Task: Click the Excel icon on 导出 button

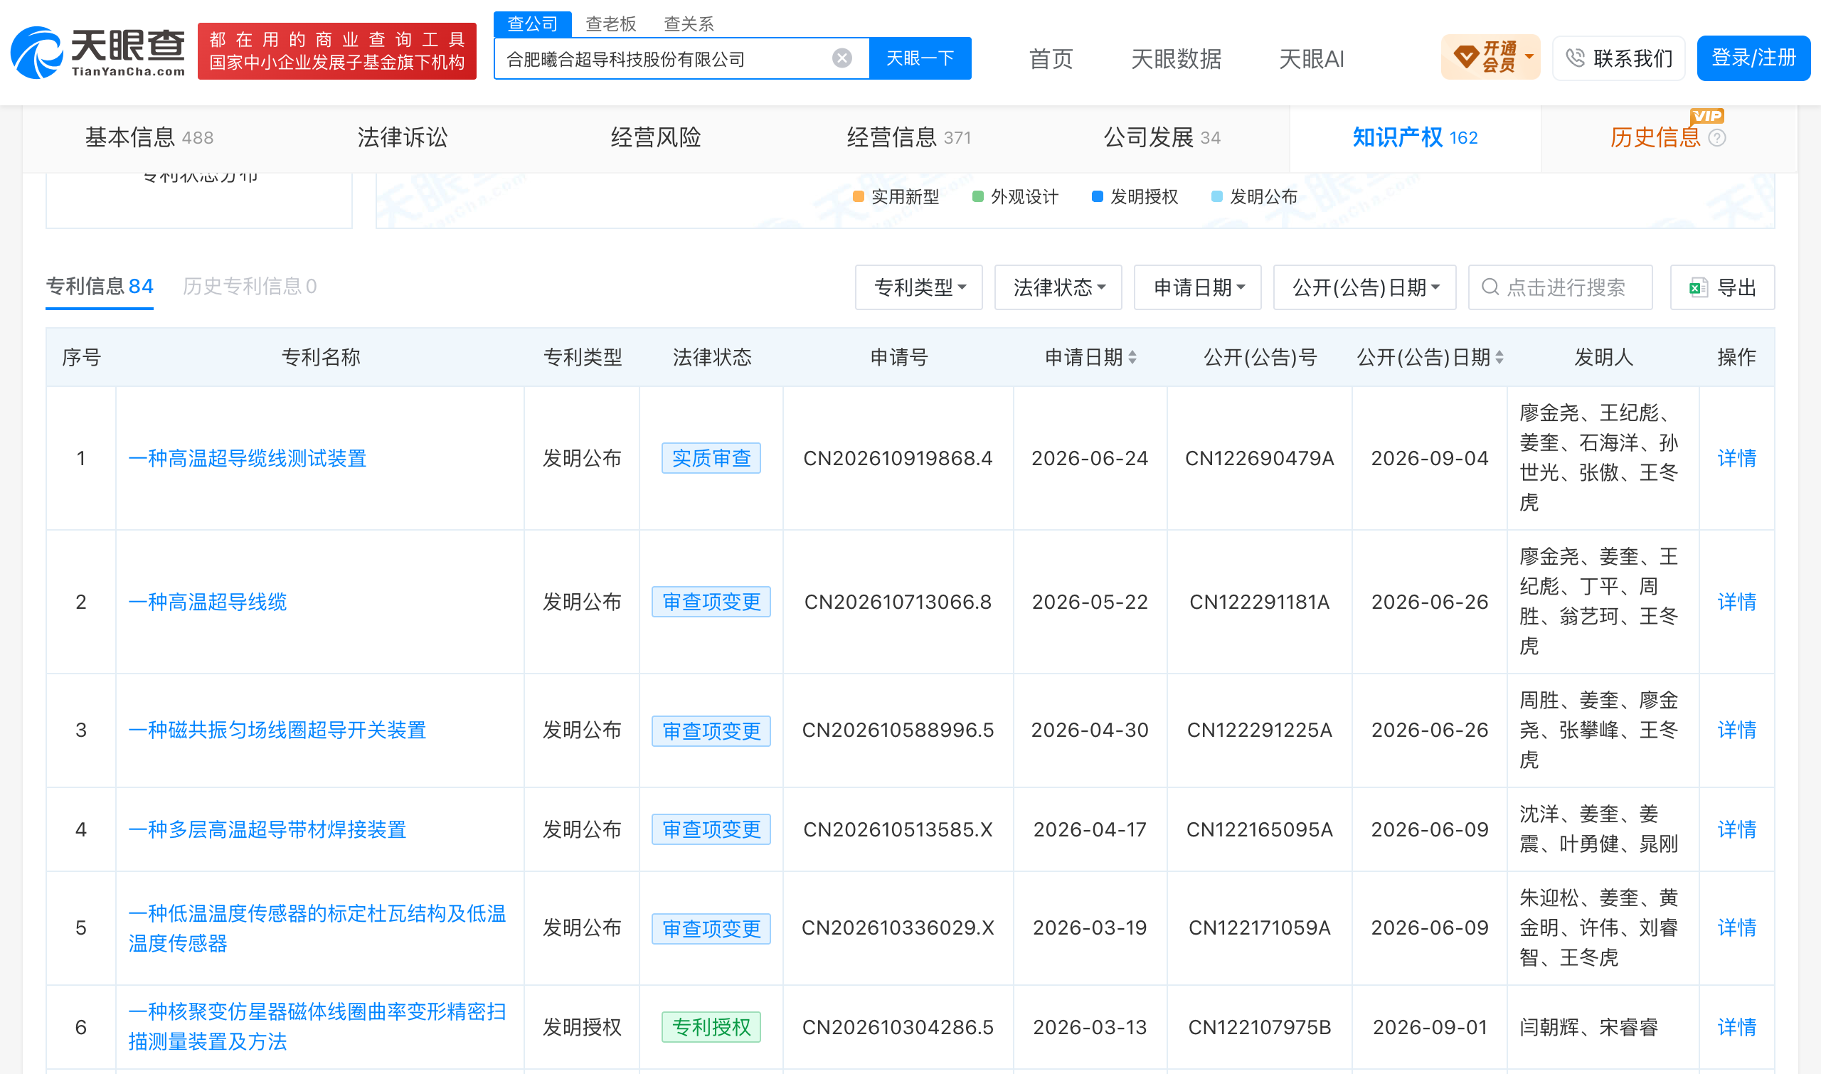Action: click(x=1698, y=287)
